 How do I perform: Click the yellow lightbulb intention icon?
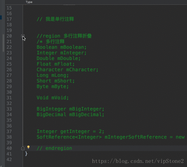pos(28,147)
